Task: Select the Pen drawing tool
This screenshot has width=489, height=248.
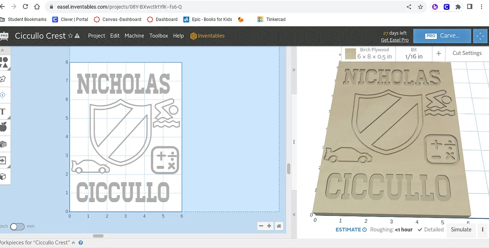Action: click(x=3, y=78)
